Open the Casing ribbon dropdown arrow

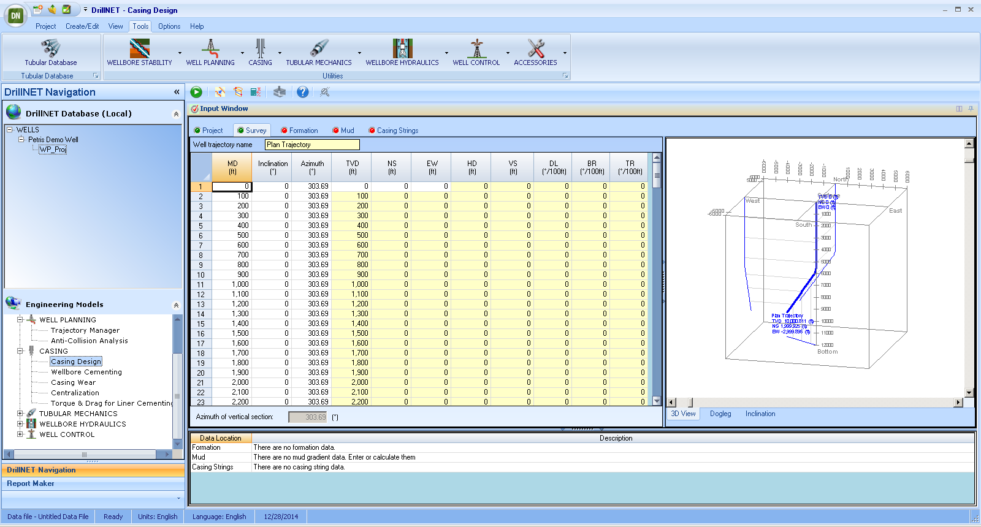280,53
